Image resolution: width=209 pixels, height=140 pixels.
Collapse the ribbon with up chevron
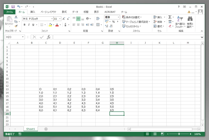[202, 31]
